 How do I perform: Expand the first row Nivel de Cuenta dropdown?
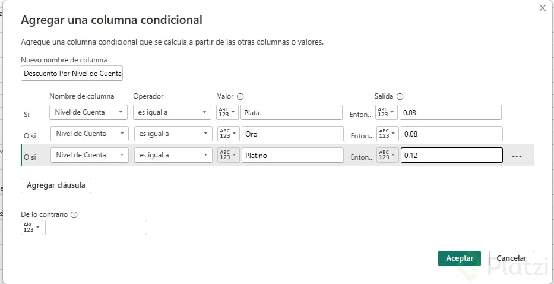(x=88, y=112)
